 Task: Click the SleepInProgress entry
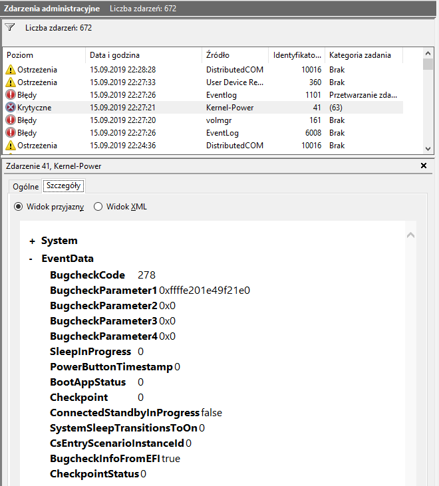[x=96, y=352]
